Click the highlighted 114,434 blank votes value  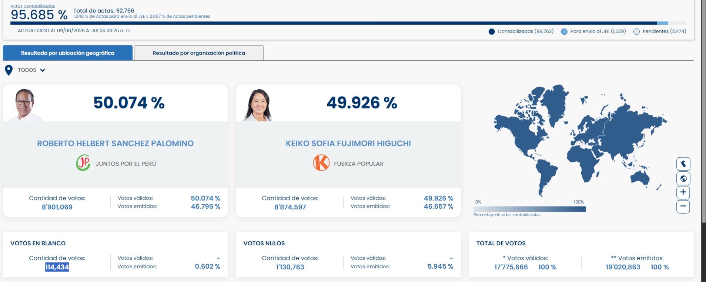click(57, 267)
